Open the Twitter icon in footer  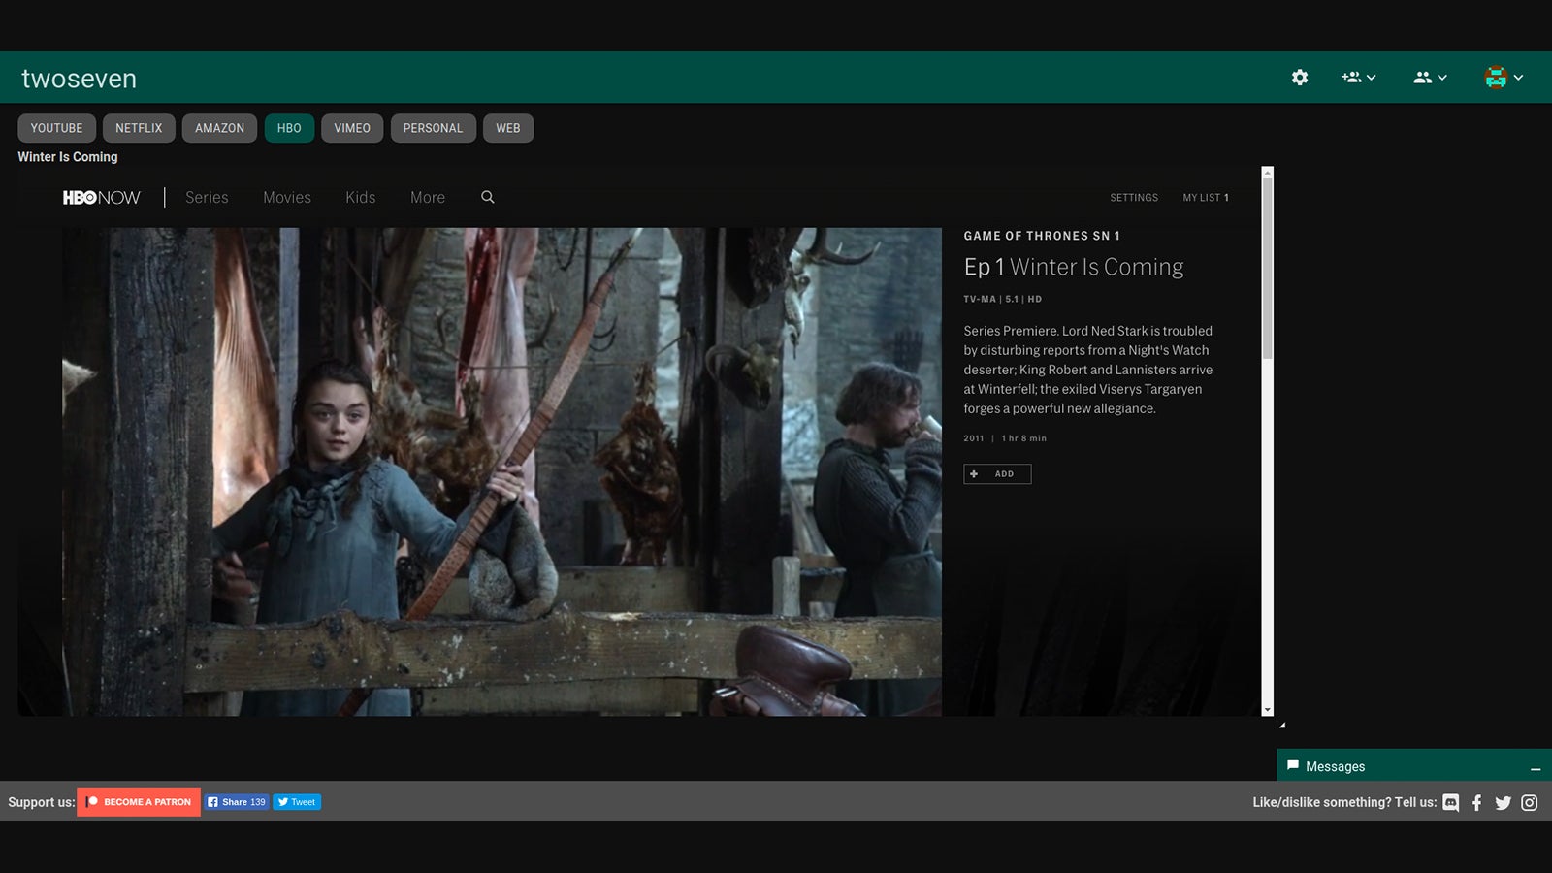pos(1503,802)
